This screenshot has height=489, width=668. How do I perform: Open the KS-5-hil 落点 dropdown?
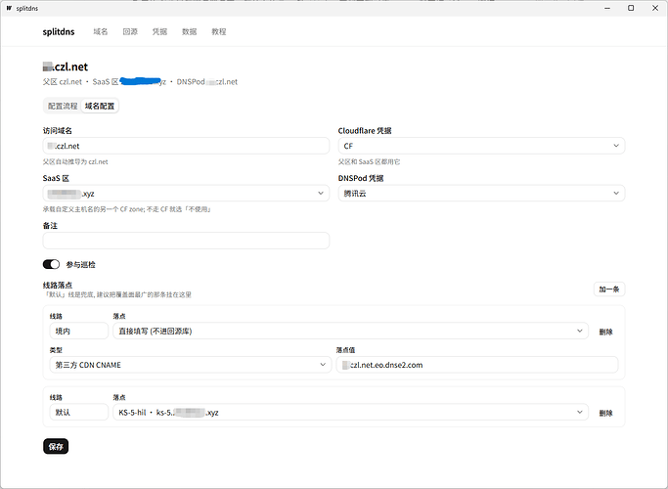point(350,413)
